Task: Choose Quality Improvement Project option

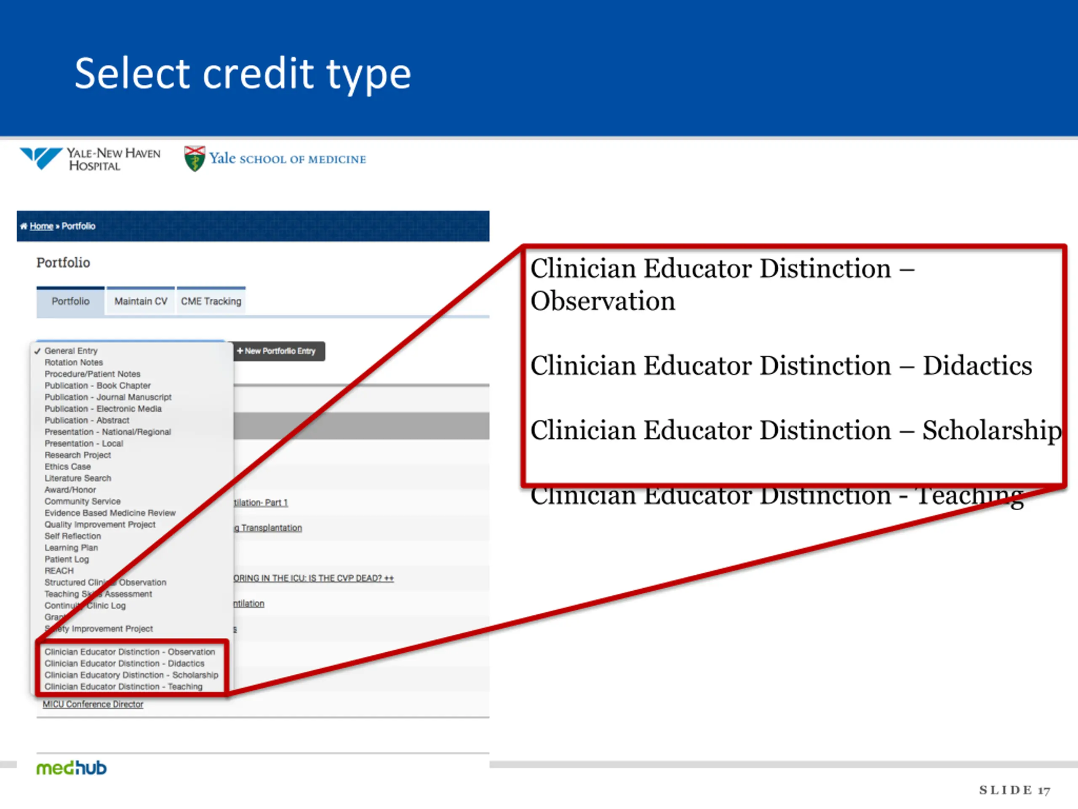Action: point(100,525)
